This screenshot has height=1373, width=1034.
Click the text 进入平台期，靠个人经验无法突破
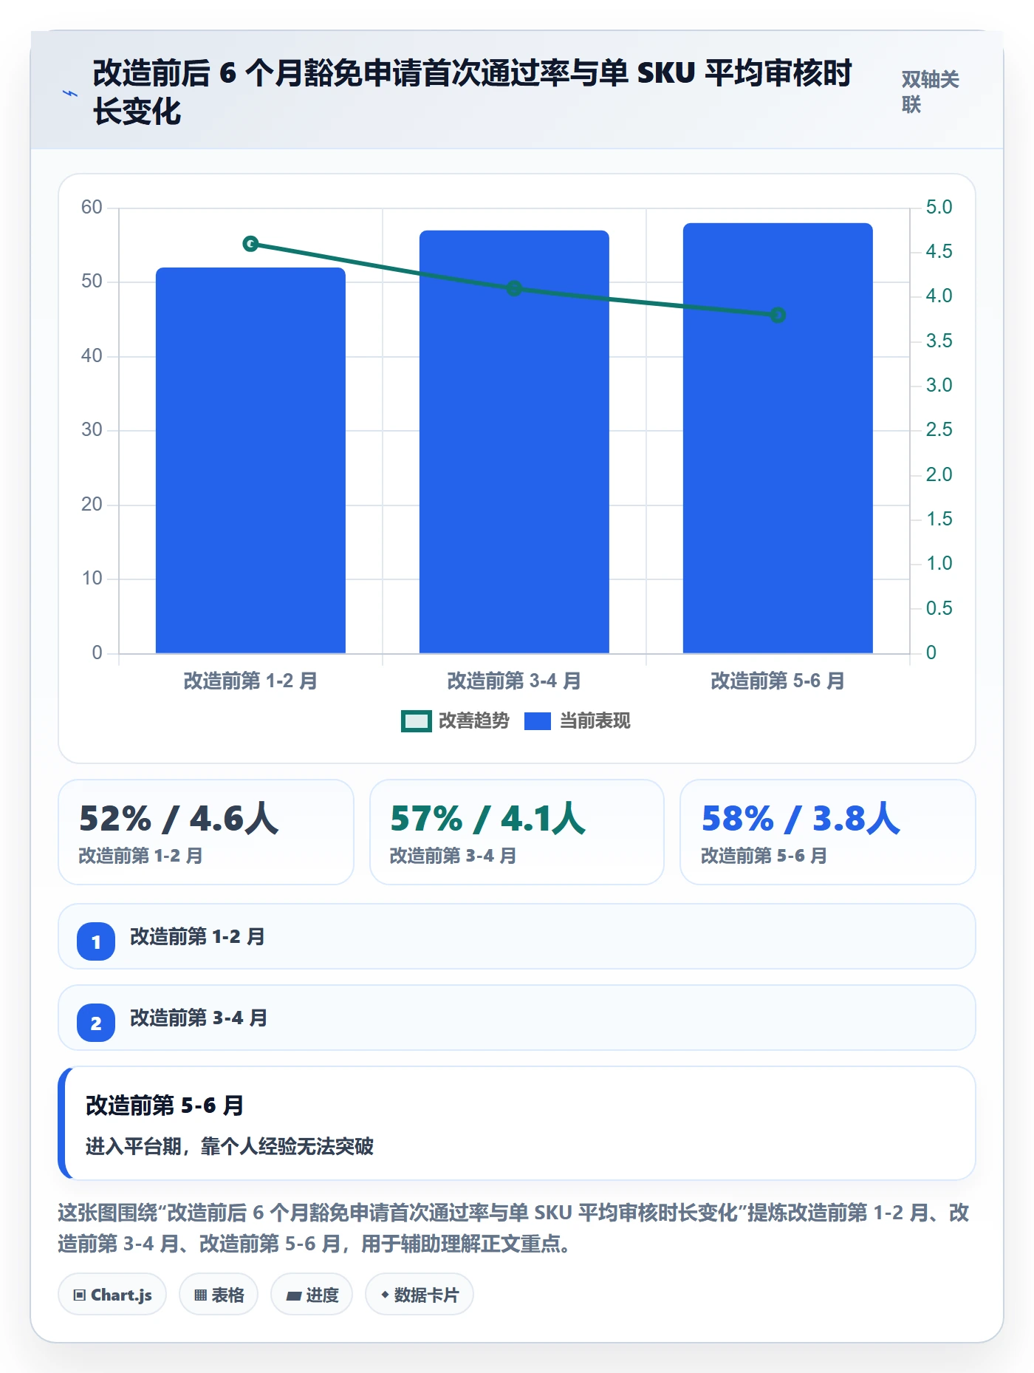click(x=230, y=1146)
